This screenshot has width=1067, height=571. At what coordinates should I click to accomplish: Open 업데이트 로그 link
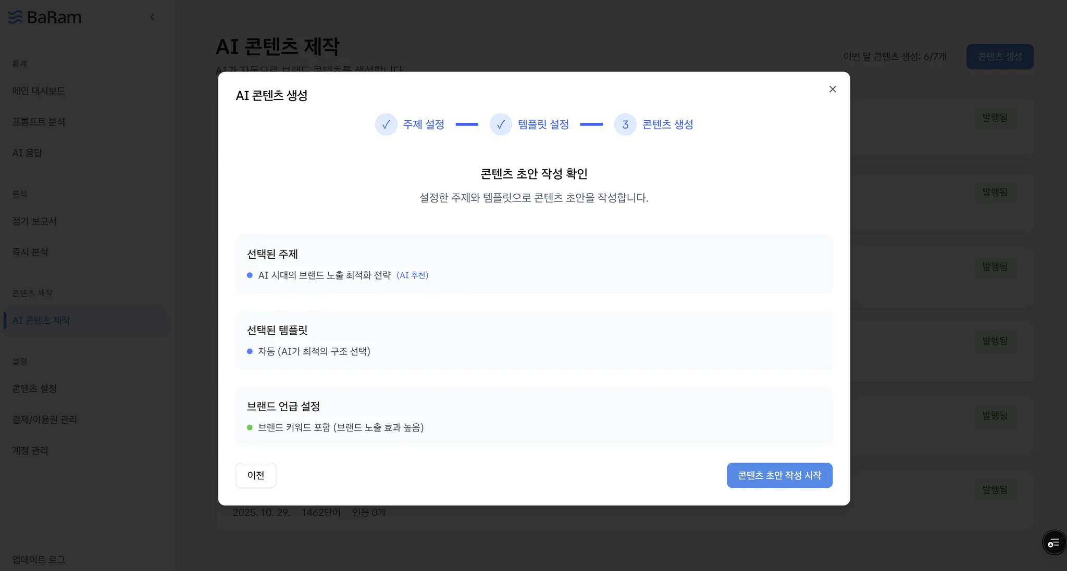pyautogui.click(x=39, y=560)
